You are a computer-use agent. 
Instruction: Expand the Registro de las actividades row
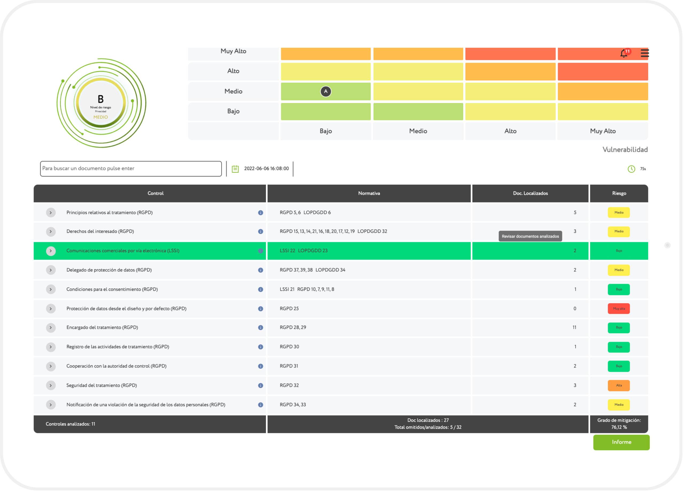tap(51, 348)
